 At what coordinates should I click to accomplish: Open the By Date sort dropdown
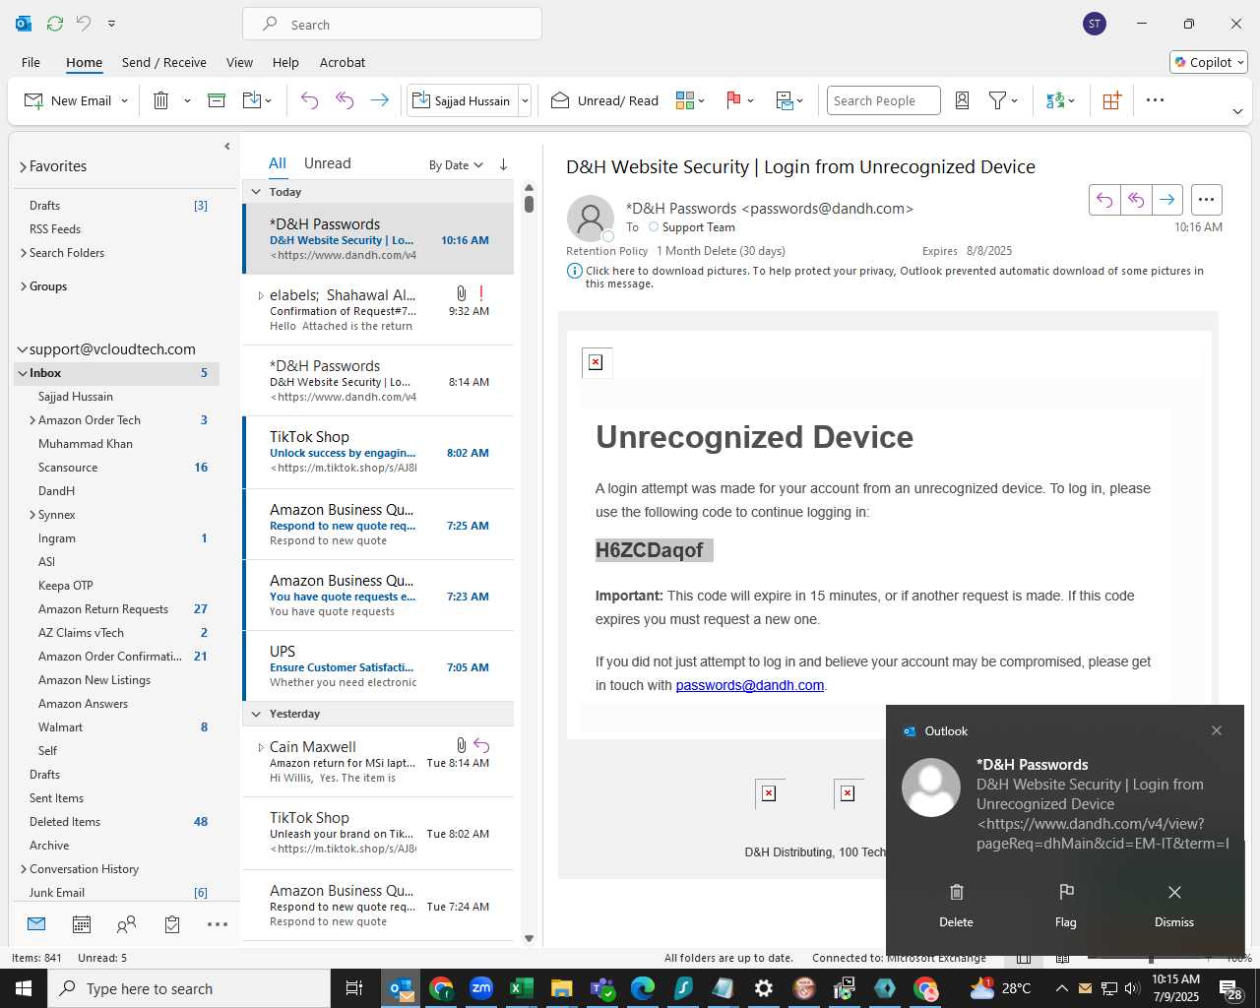coord(456,165)
